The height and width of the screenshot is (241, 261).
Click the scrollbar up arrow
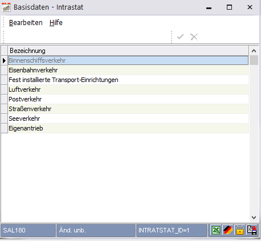[254, 51]
